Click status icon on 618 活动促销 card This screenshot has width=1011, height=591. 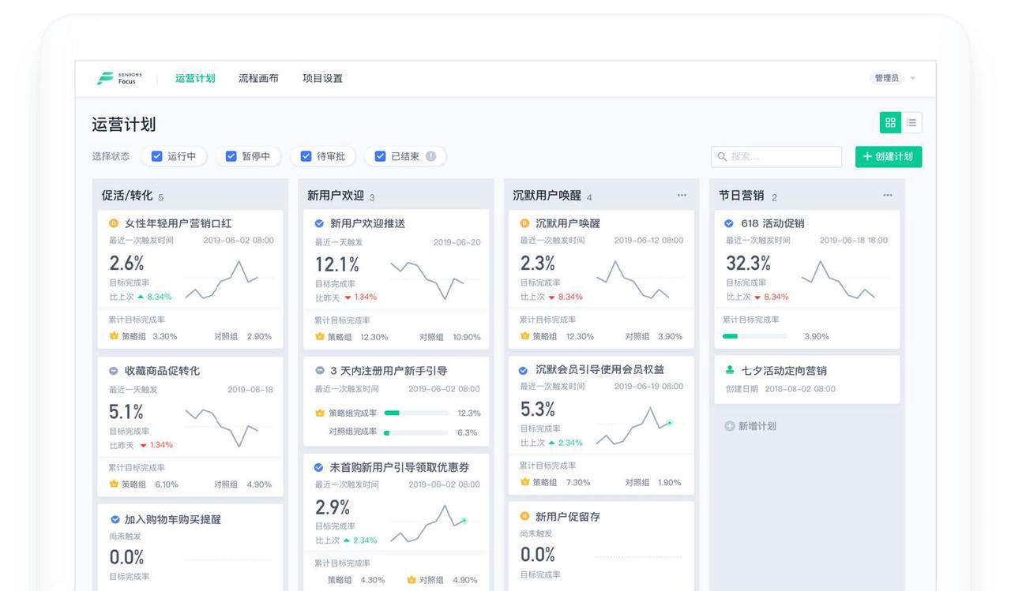pos(729,223)
